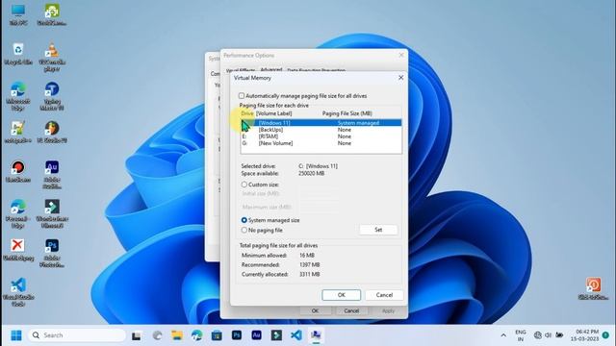The image size is (616, 346).
Task: Close the Virtual Memory dialog
Action: click(400, 78)
